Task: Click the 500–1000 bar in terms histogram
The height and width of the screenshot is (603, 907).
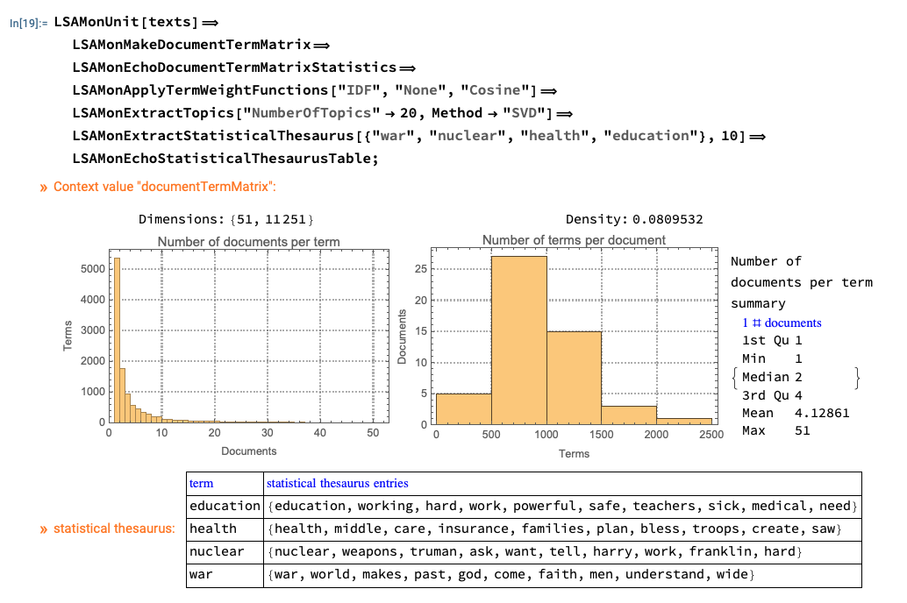Action: 518,339
